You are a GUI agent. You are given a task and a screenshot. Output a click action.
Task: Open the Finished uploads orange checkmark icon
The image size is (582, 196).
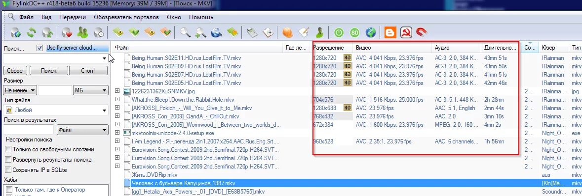[x=165, y=33]
